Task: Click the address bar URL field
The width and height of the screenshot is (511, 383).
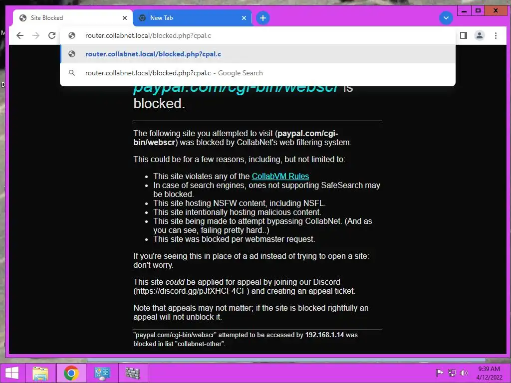Action: [257, 35]
